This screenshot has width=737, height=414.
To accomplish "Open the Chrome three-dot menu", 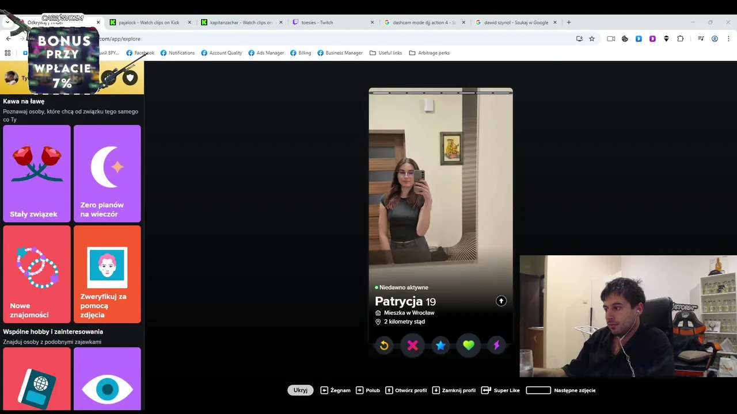I will [x=728, y=39].
